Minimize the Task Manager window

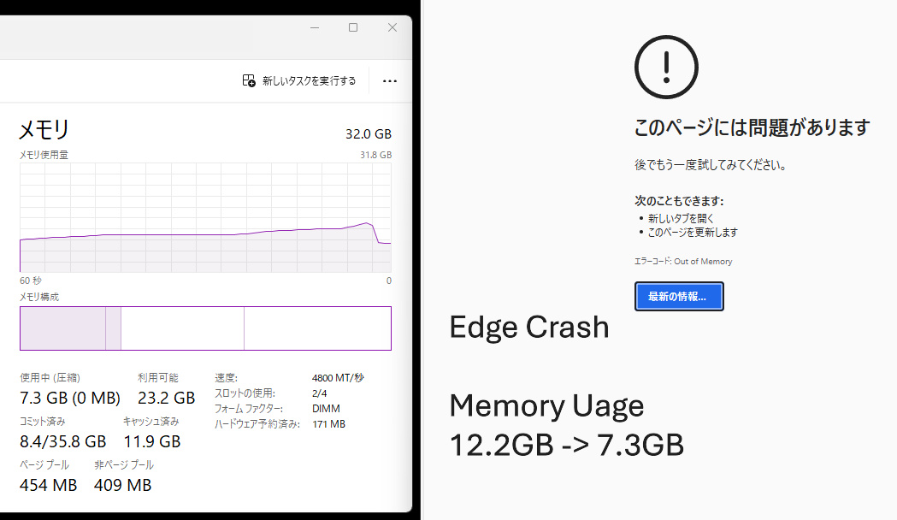coord(315,27)
